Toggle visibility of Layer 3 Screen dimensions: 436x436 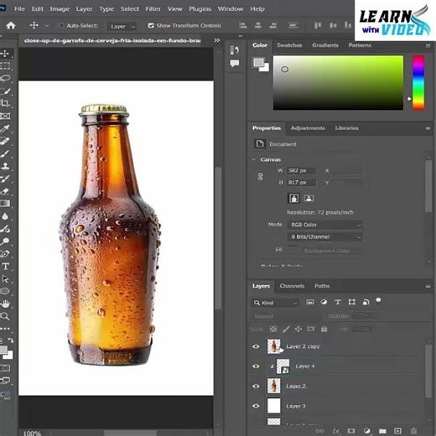point(256,406)
